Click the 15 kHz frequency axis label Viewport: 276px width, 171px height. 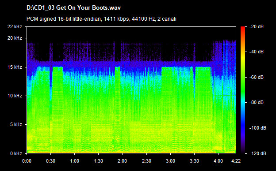tap(15, 67)
